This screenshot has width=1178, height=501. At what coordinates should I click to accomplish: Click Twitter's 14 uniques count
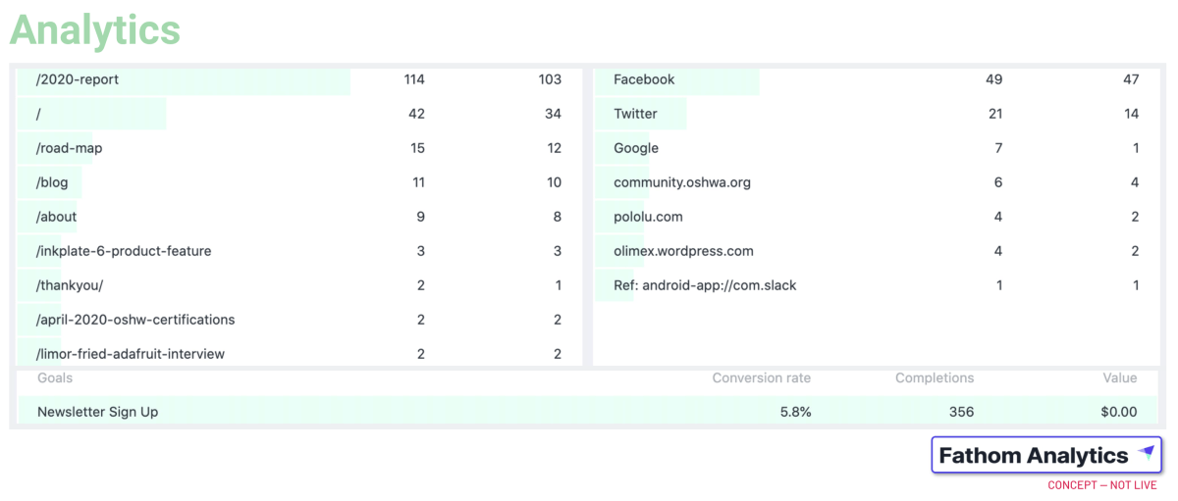pyautogui.click(x=1132, y=114)
